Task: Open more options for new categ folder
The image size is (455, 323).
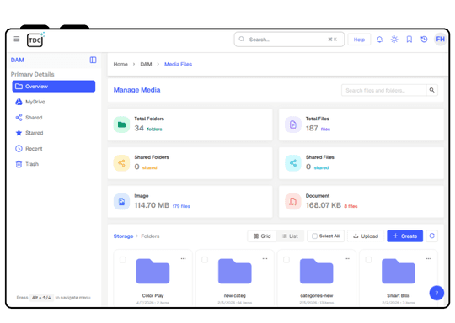Action: point(265,258)
